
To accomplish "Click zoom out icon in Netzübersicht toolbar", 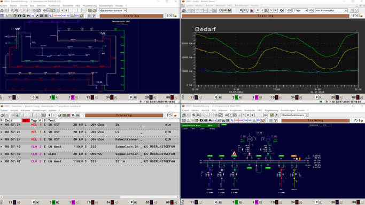I will (17, 10).
